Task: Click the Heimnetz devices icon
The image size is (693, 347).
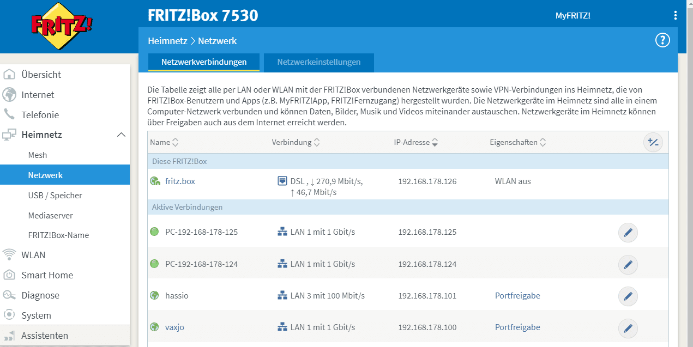Action: 10,135
